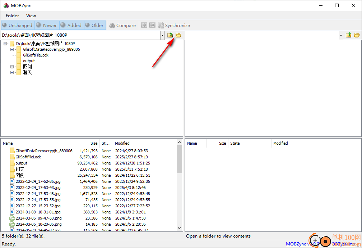Click the "5 folder(s), 32 file(s)." status text

(x=23, y=236)
